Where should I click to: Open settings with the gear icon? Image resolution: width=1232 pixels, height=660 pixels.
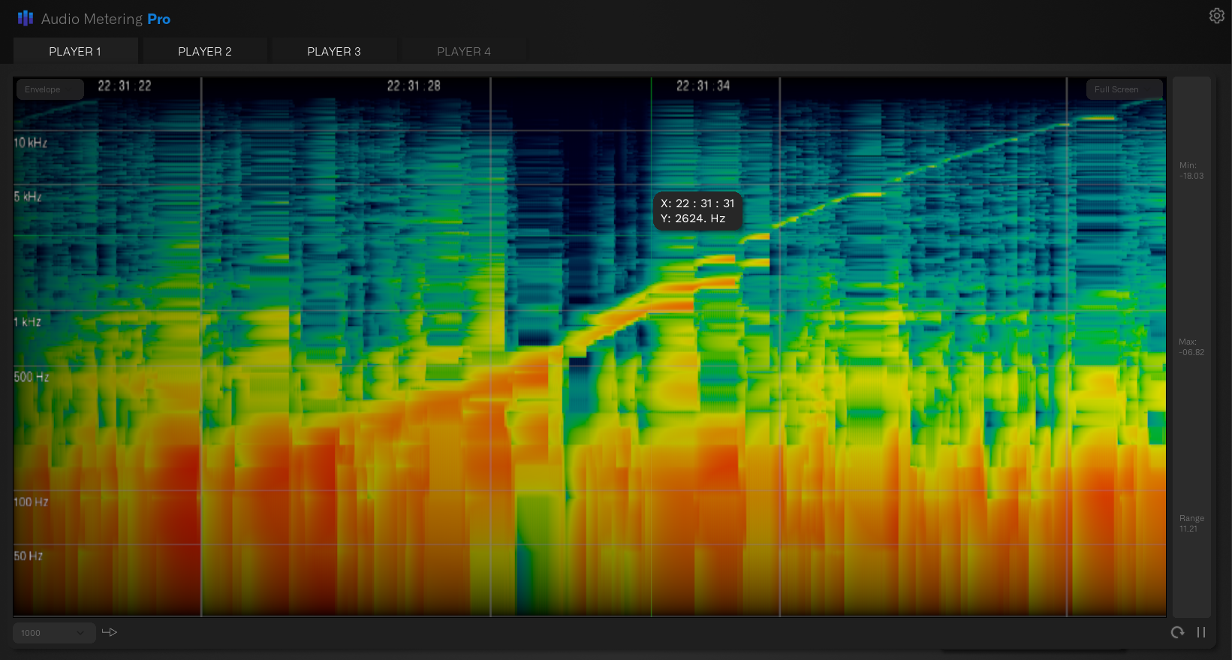1216,16
